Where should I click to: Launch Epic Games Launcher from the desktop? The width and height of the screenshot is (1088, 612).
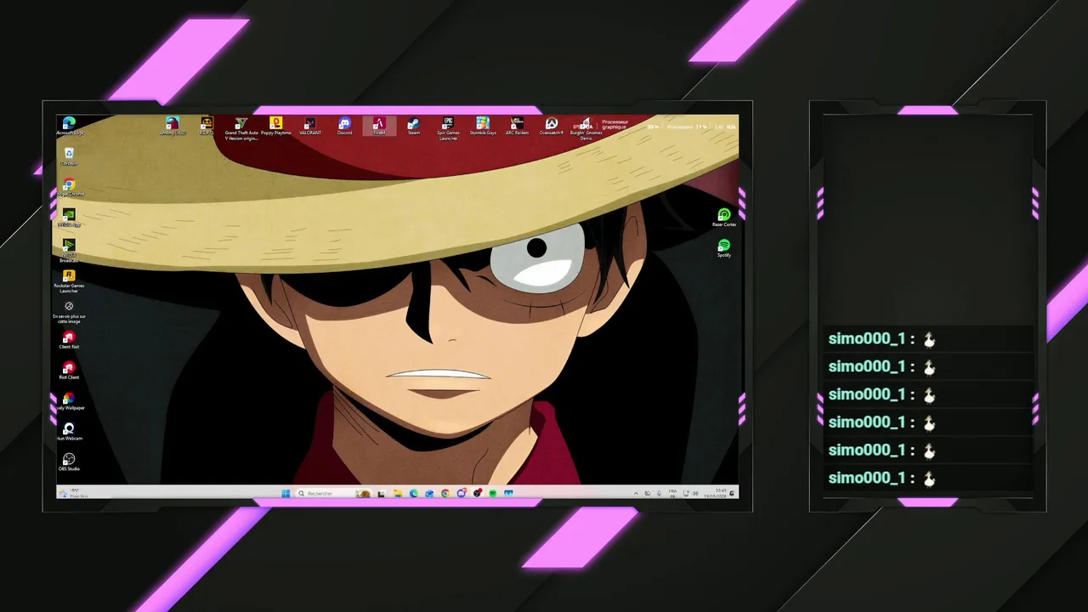click(x=448, y=128)
